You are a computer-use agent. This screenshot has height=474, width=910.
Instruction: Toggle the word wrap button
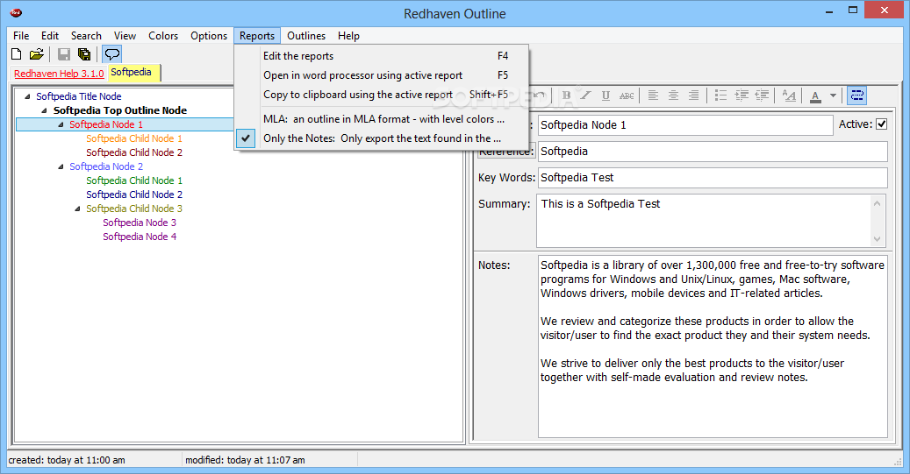coord(856,96)
